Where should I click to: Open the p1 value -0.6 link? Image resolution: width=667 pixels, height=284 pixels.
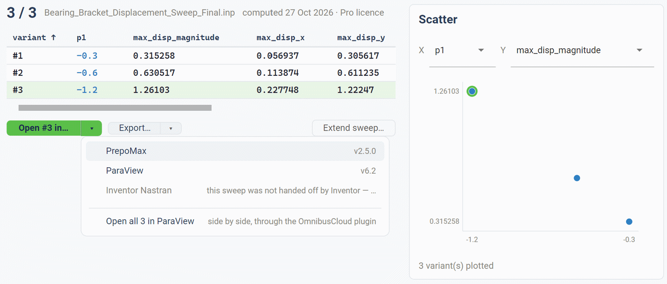pos(87,73)
